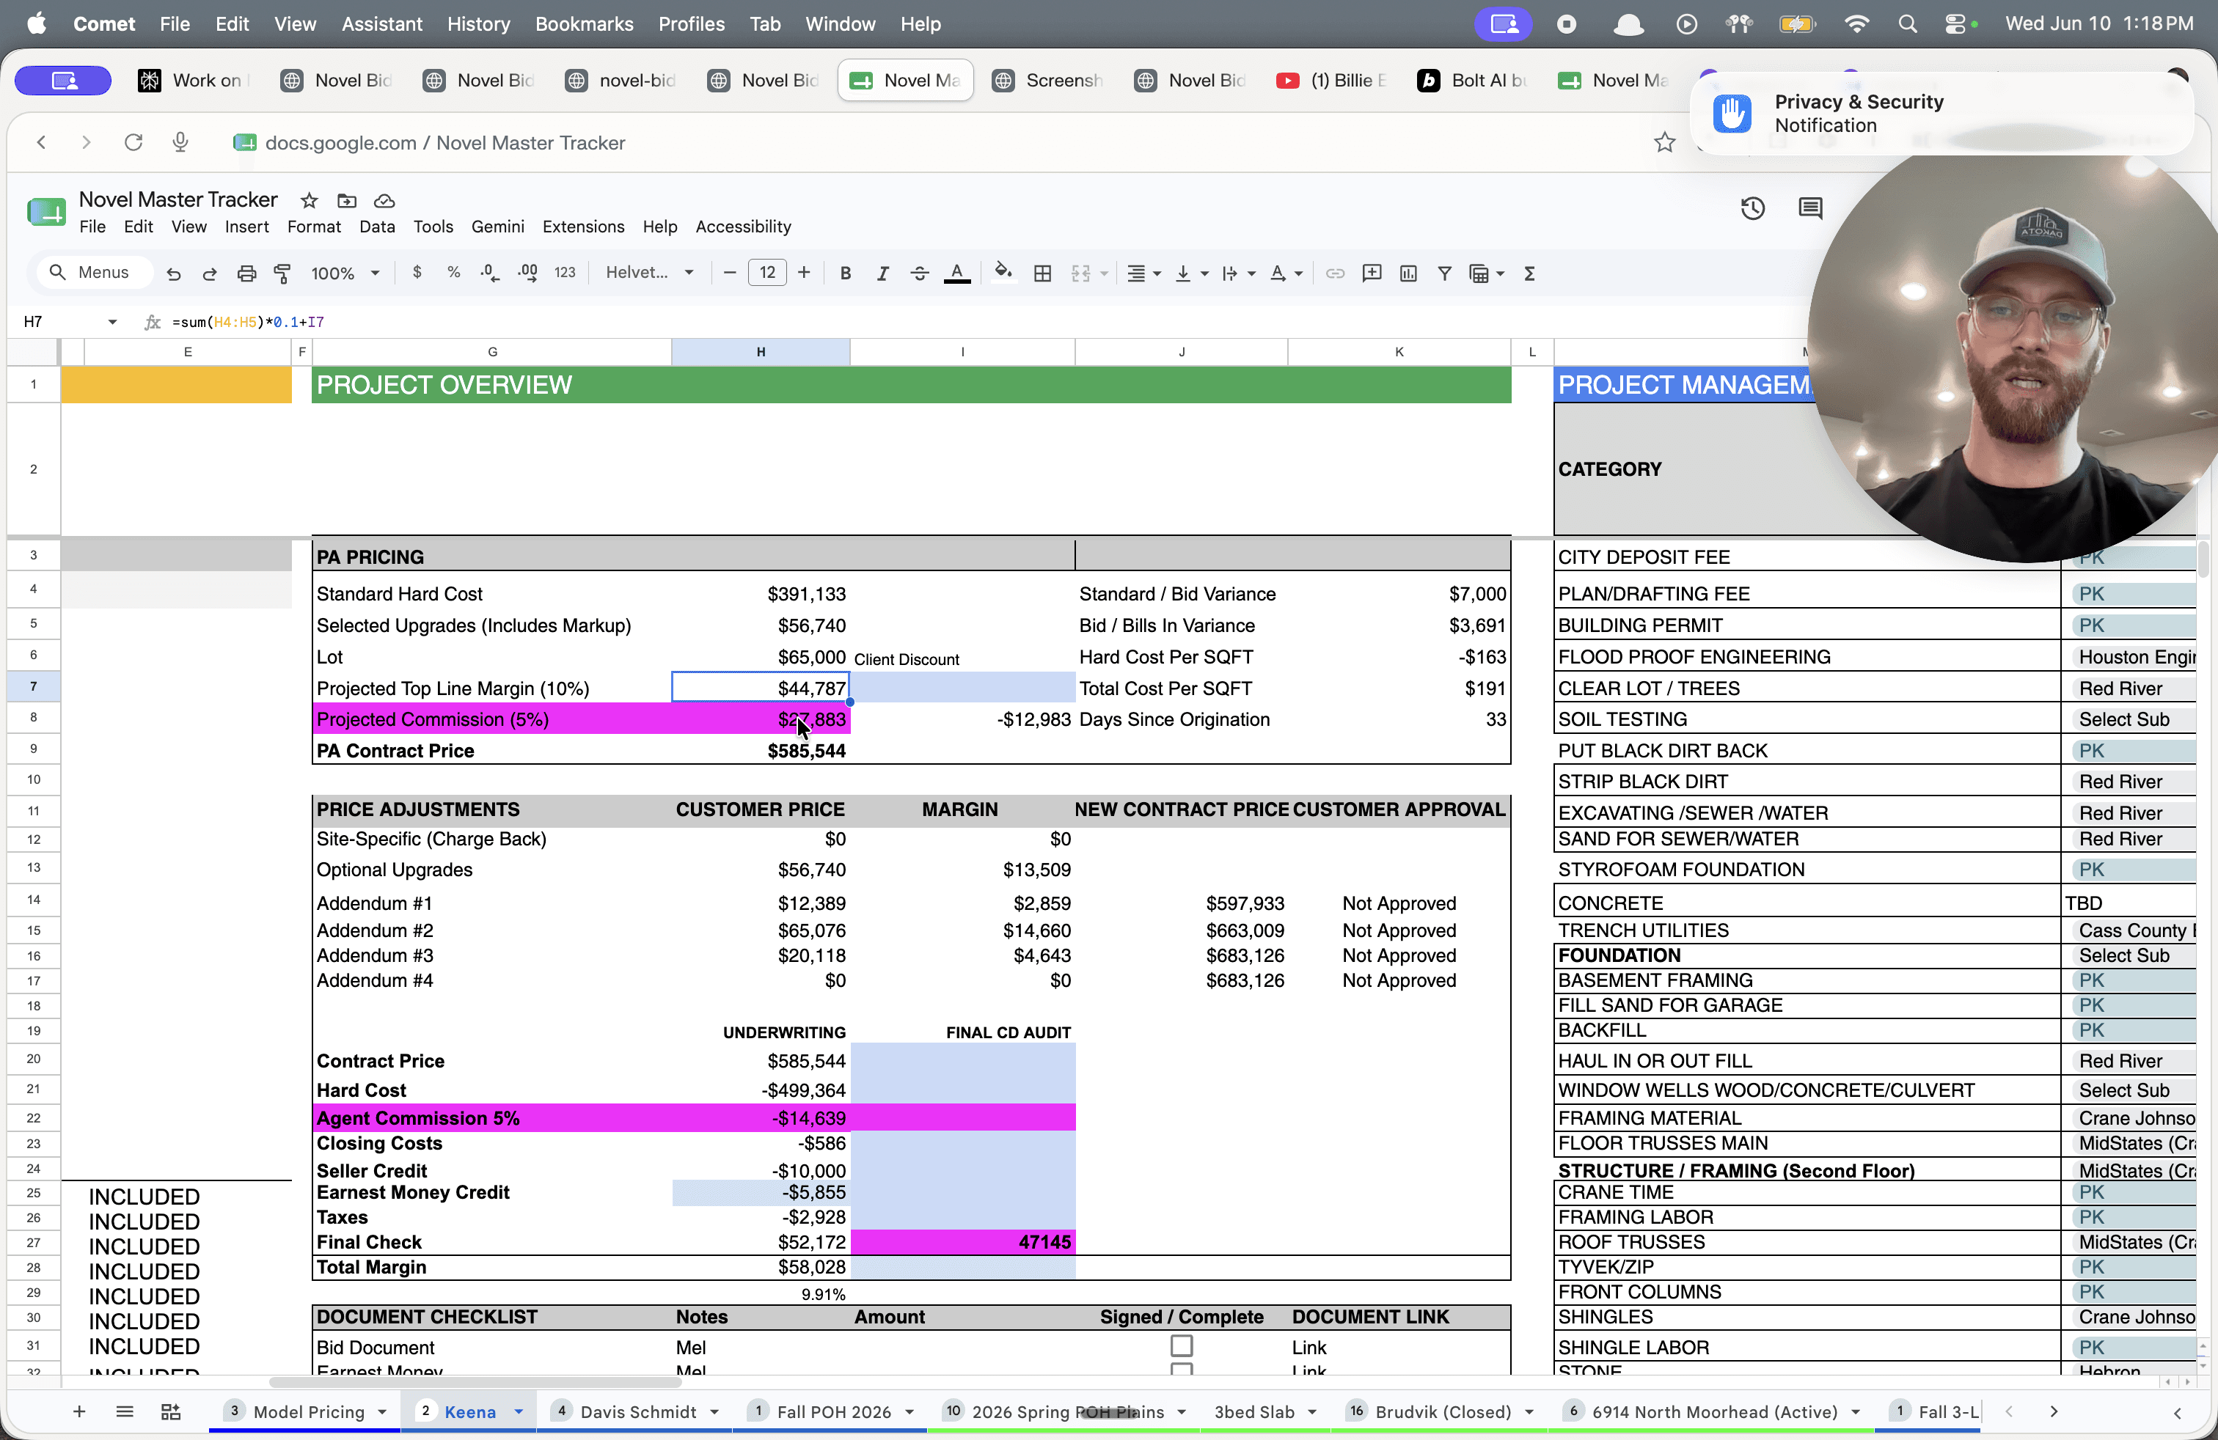Screen dimensions: 2218x1440
Task: Switch to the Model Pricing sheet tab
Action: click(309, 1411)
